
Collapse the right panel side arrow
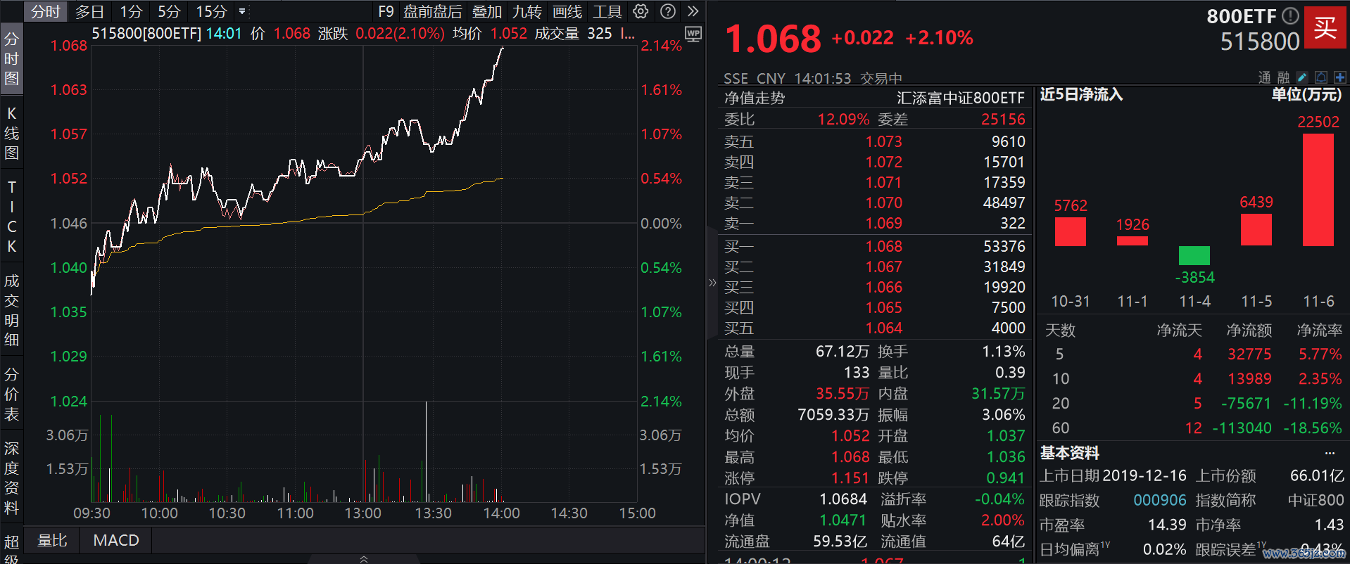point(712,283)
